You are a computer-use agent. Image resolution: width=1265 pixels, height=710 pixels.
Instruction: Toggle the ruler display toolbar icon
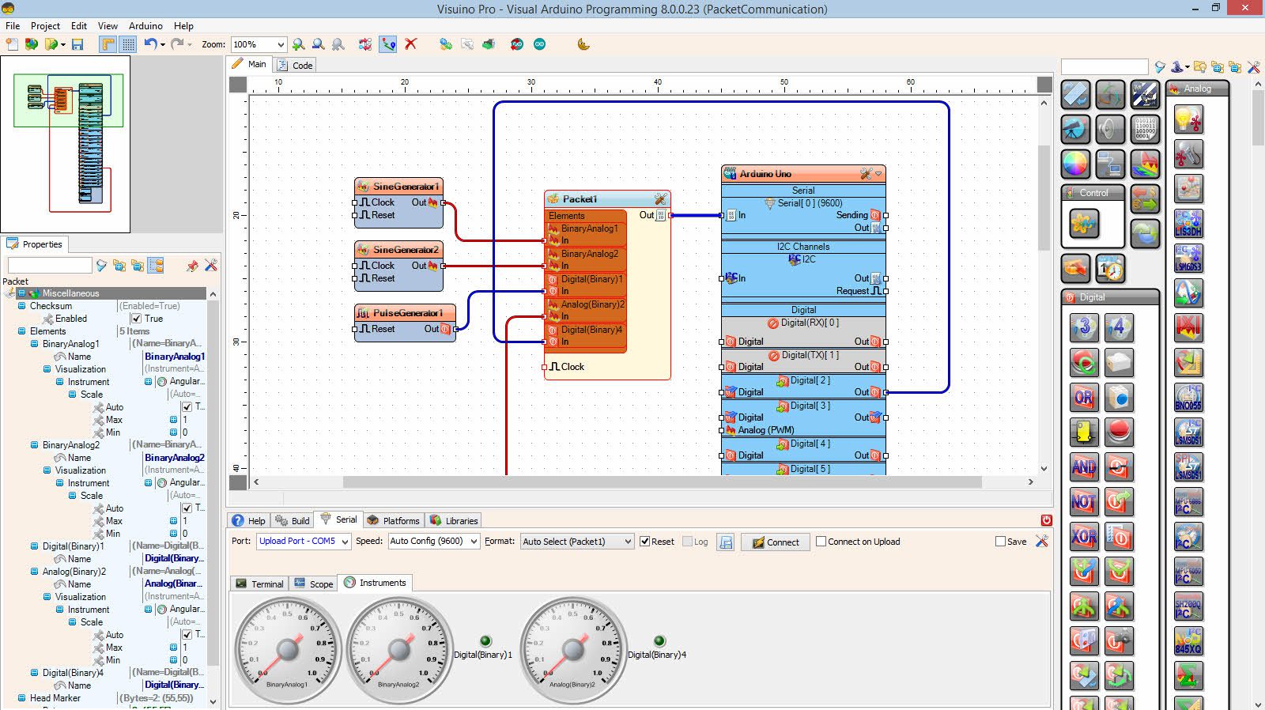tap(108, 44)
